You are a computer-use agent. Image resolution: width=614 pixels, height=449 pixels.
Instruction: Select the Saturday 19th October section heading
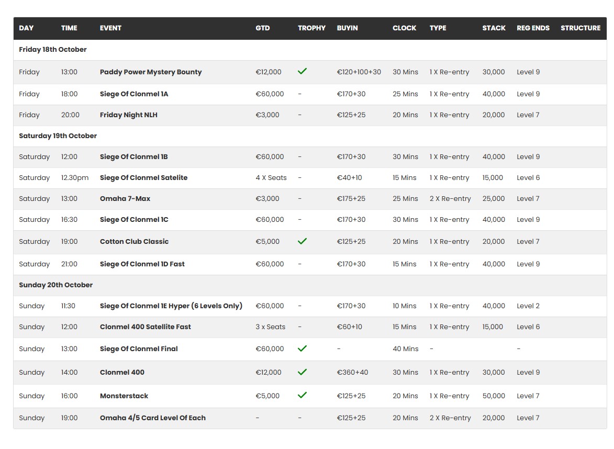pos(58,136)
